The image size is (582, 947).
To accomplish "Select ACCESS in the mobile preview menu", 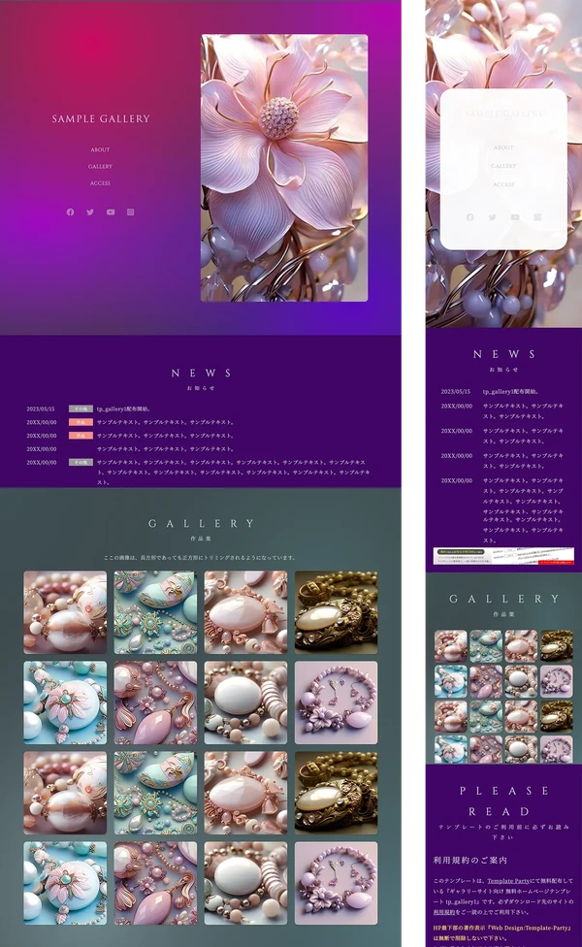I will pyautogui.click(x=503, y=184).
